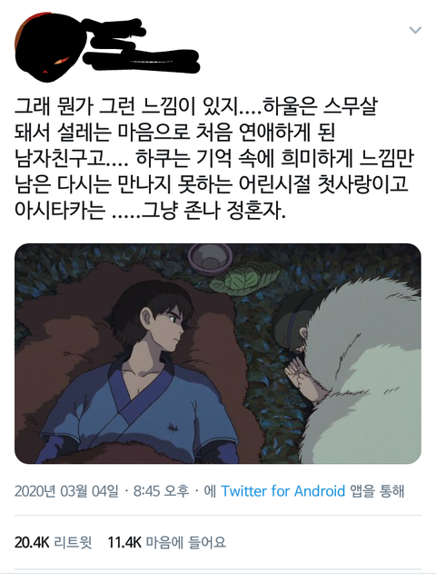Click the 11.4K likes count number
The width and height of the screenshot is (436, 581).
[x=124, y=542]
